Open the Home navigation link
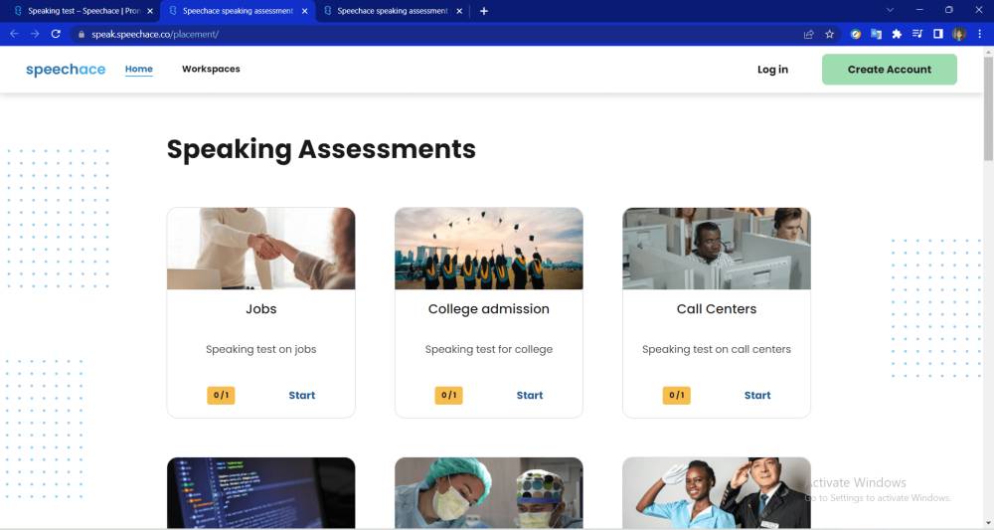This screenshot has height=530, width=994. [x=139, y=69]
